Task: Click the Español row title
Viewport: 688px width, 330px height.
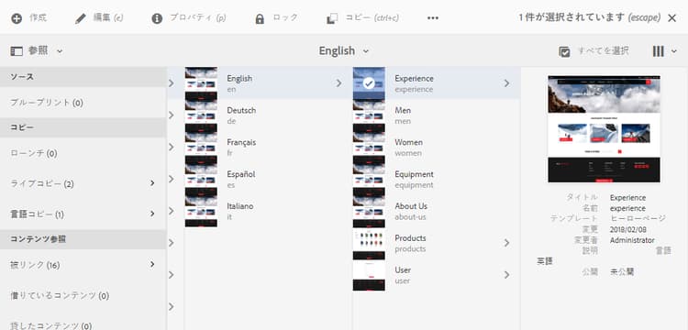Action: [x=241, y=174]
